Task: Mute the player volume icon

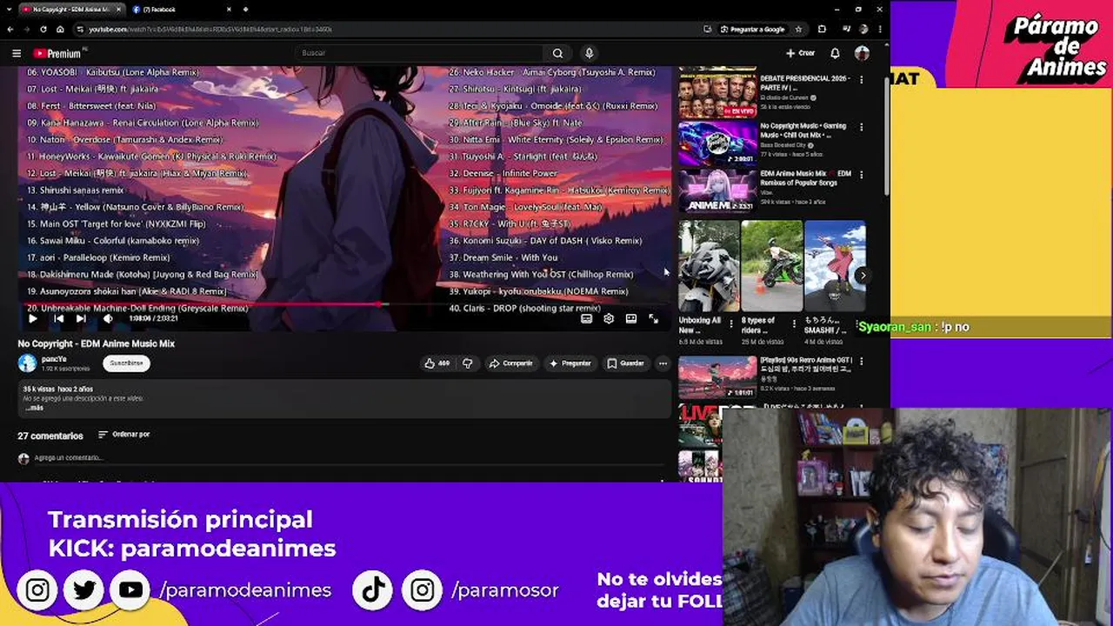Action: (108, 318)
